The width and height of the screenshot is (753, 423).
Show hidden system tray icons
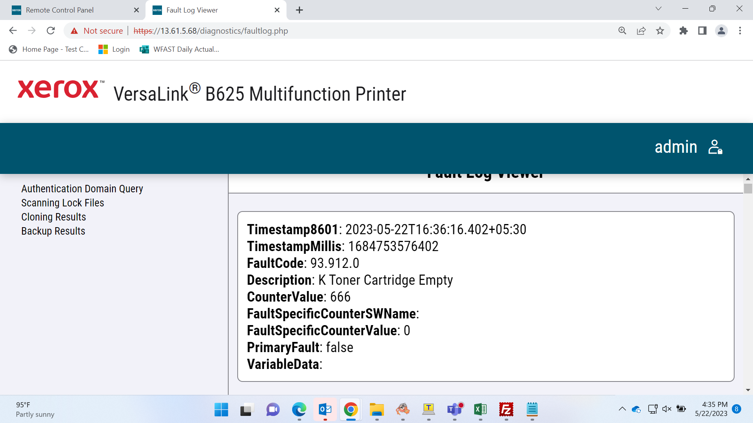622,409
